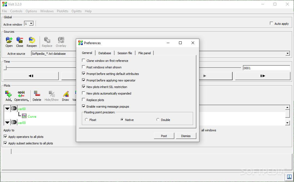Image resolution: width=294 pixels, height=182 pixels.
Task: Select Float precision radio button
Action: coord(86,120)
